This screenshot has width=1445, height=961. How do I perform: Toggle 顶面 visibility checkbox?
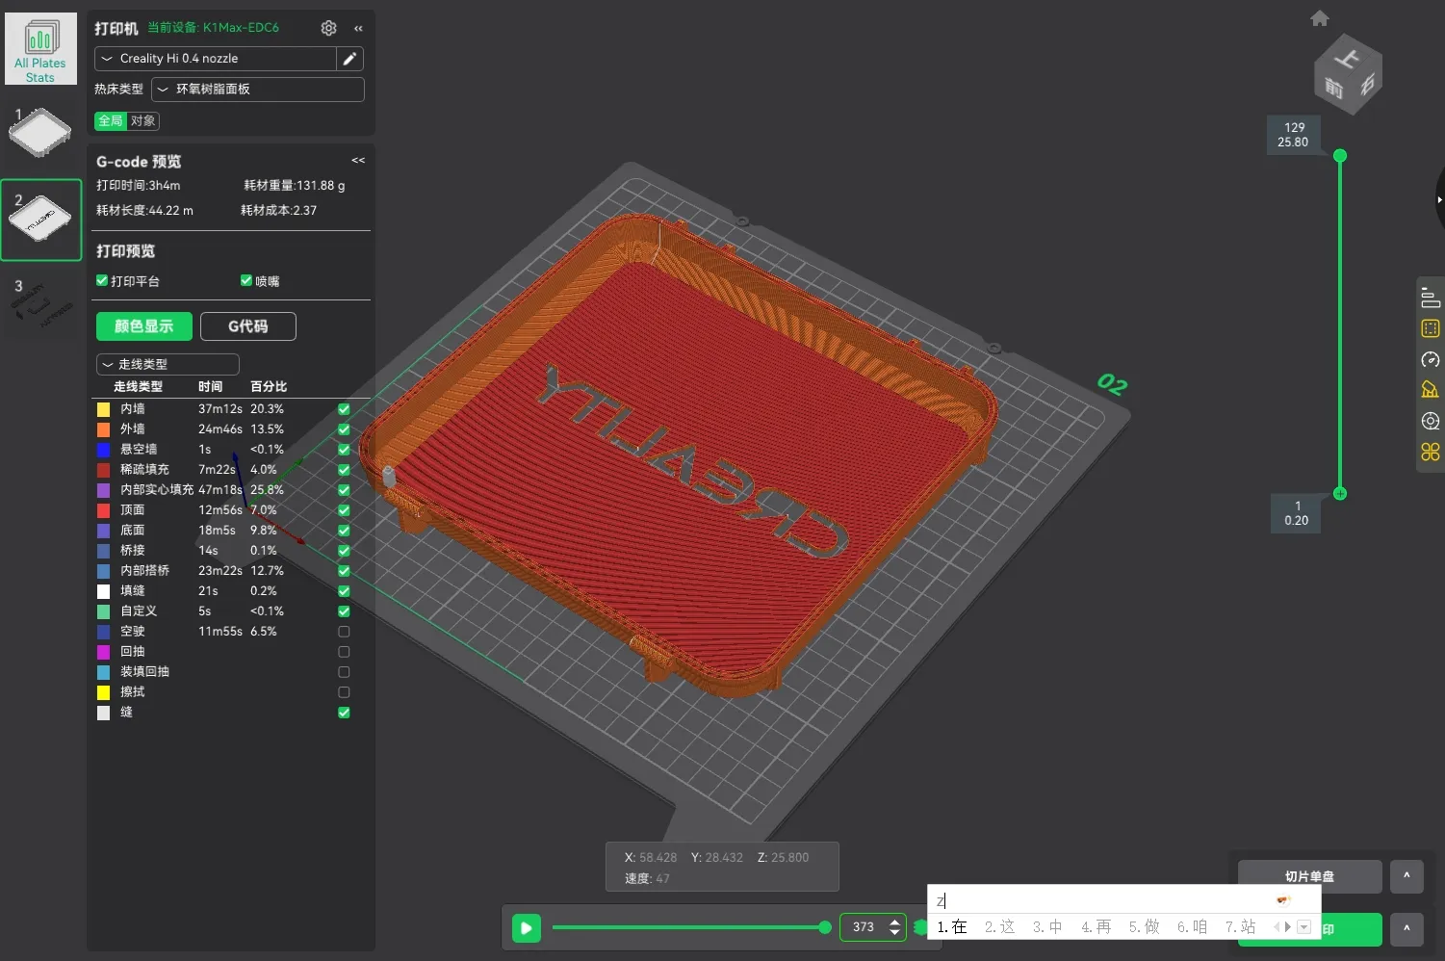[344, 510]
